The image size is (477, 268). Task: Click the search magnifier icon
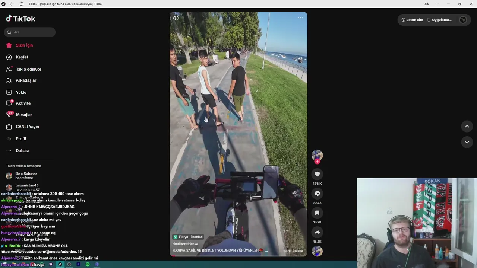[x=9, y=32]
